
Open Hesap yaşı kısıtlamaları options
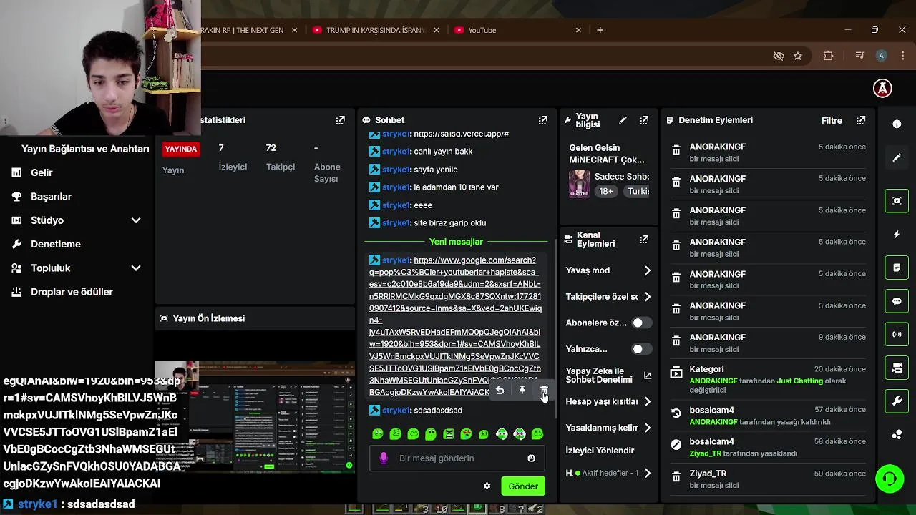[608, 402]
